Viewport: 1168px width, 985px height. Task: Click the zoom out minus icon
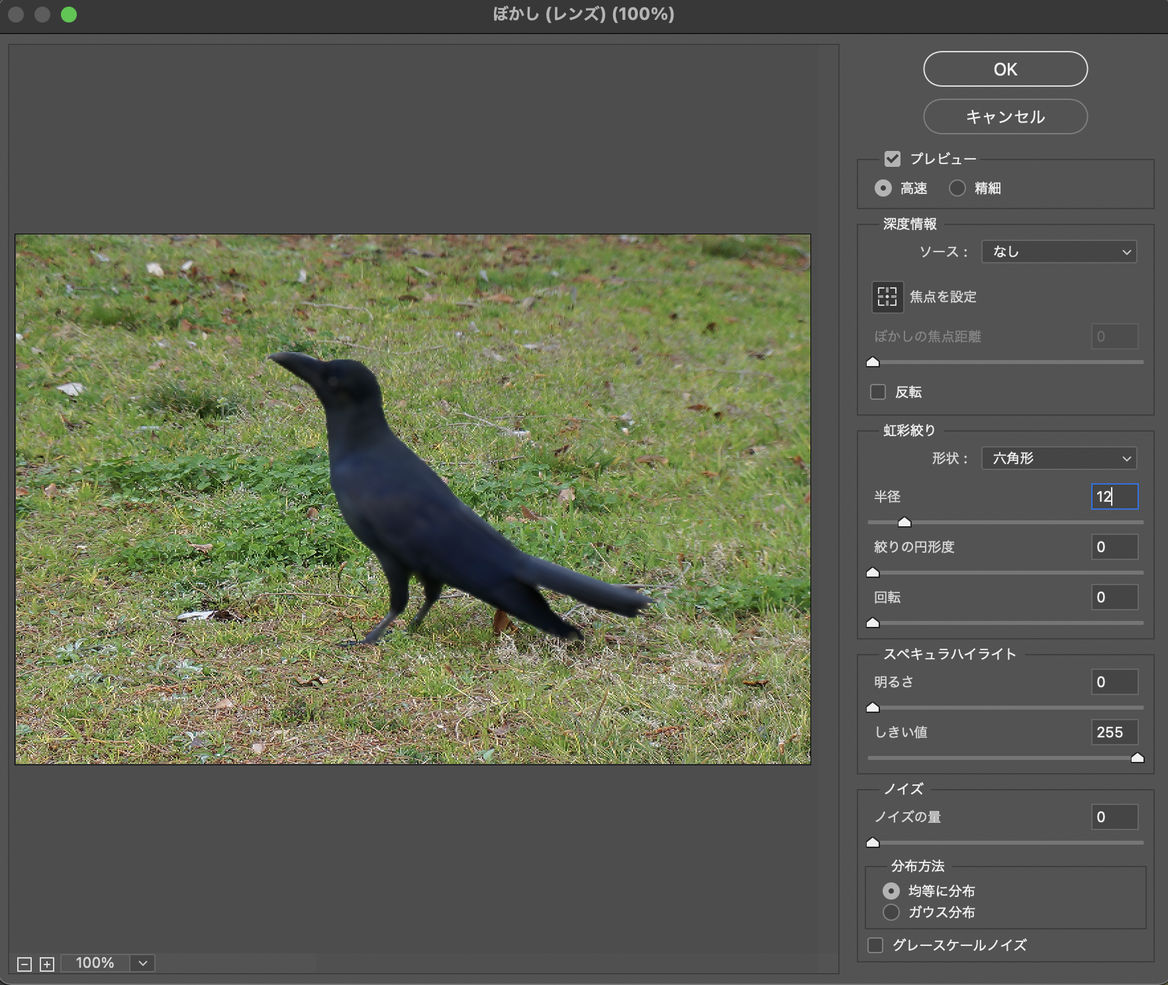[24, 964]
